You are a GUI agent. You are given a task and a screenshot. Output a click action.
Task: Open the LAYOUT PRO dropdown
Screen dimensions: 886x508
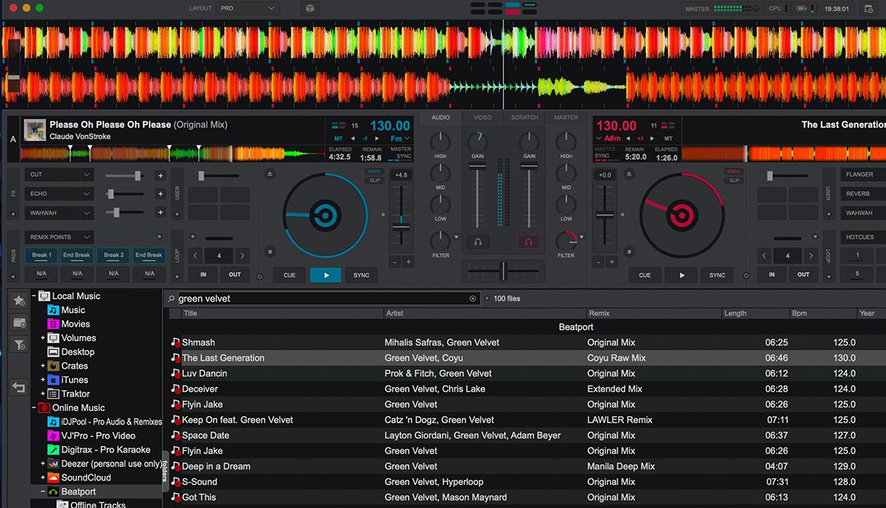coord(247,8)
